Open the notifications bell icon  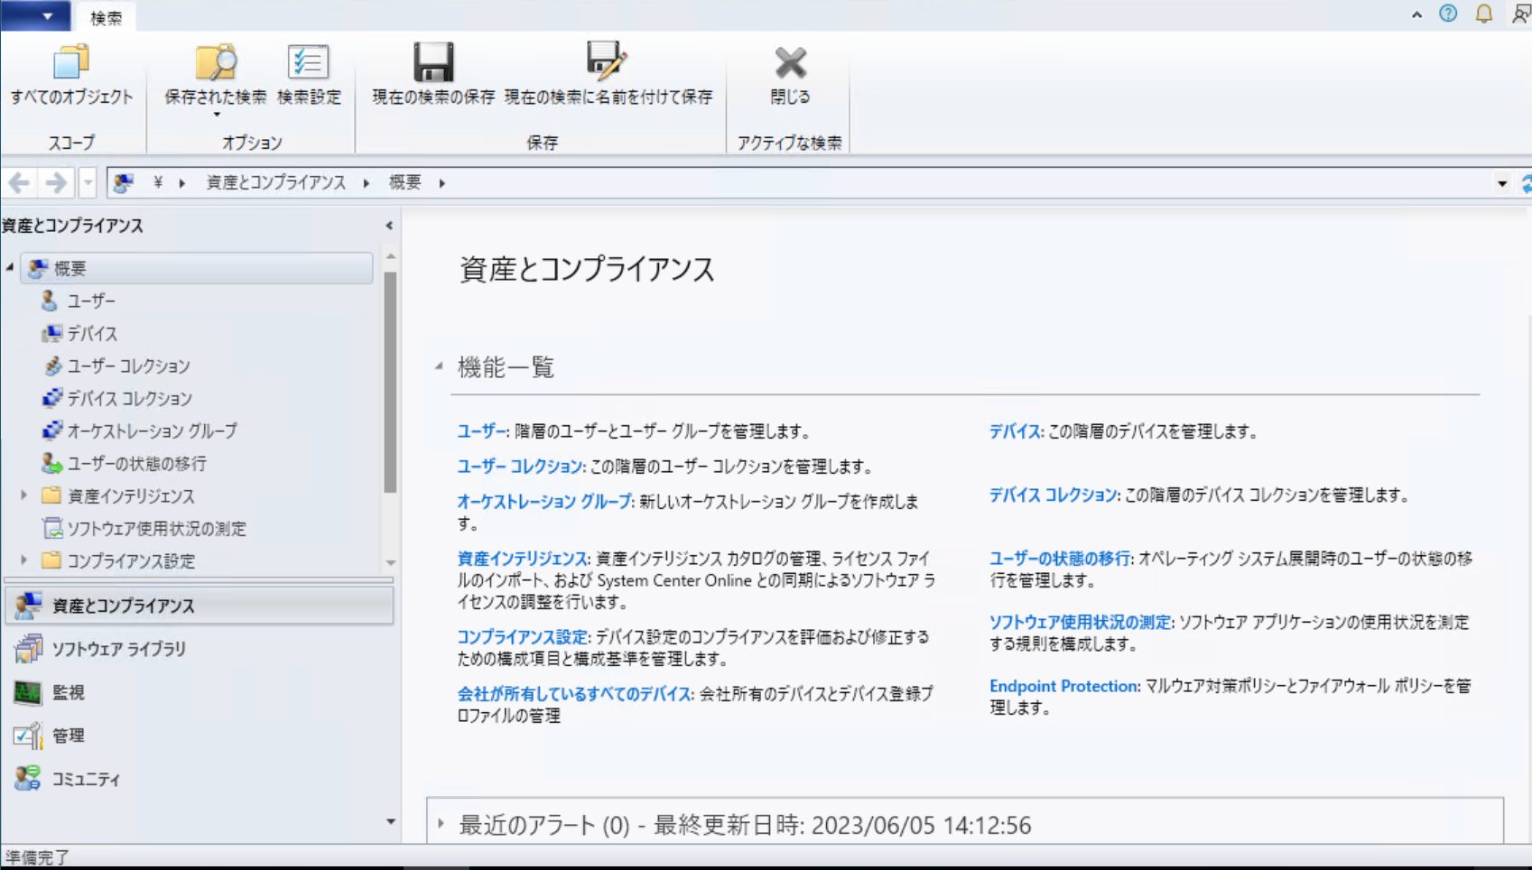point(1484,14)
